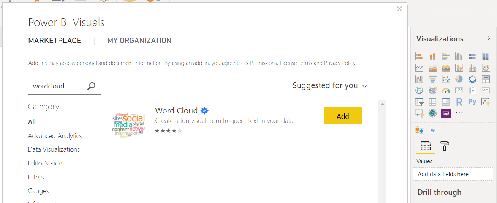Screen dimensions: 497x203
Task: Select the Stacked column chart visual
Action: click(432, 57)
